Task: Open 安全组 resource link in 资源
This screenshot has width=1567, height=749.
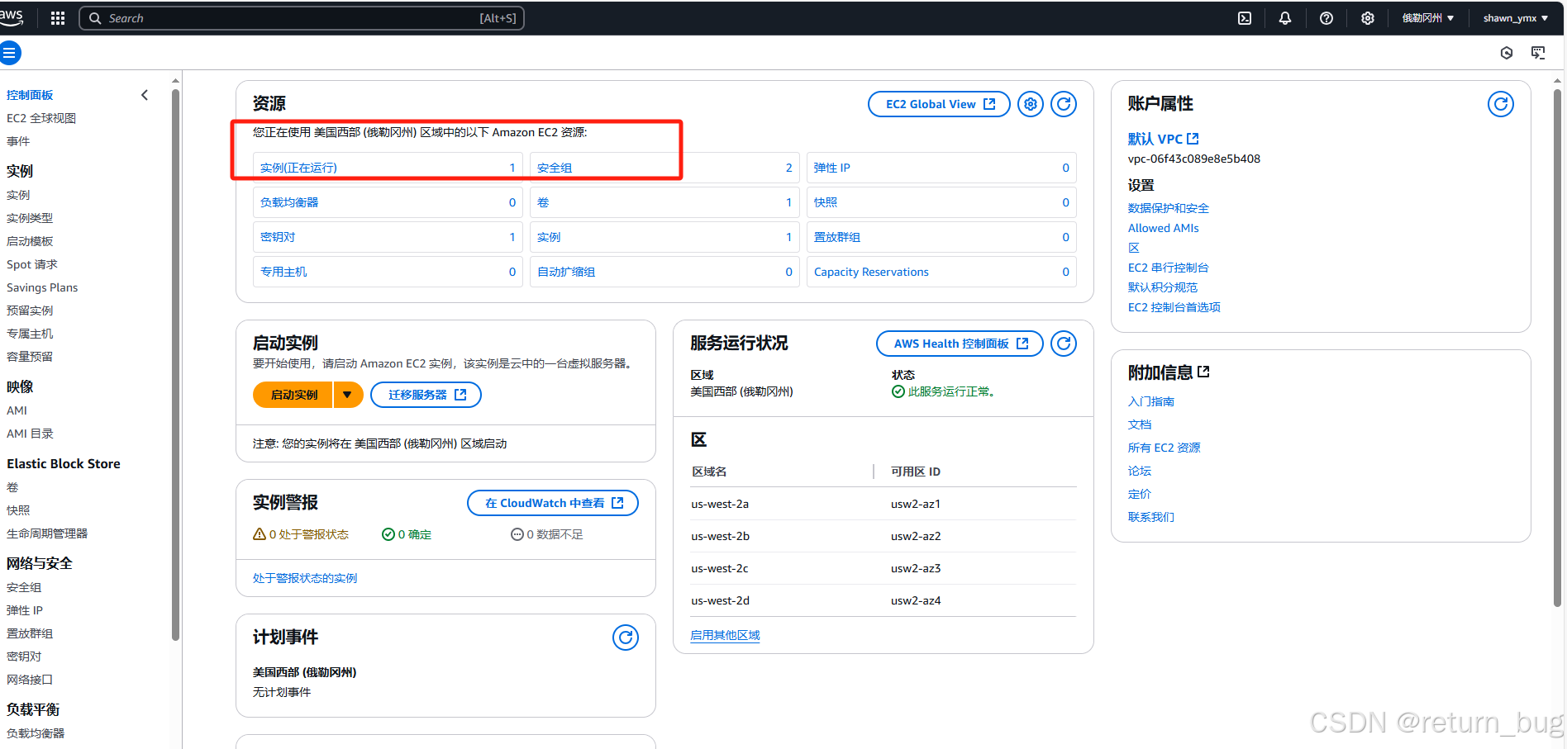Action: coord(555,168)
